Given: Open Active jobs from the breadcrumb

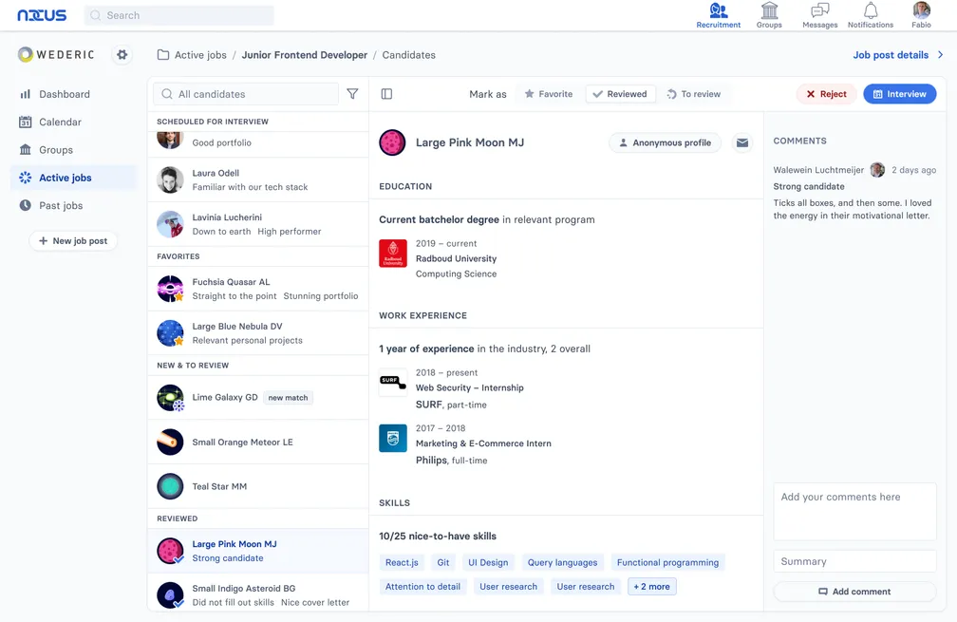Looking at the screenshot, I should tap(199, 55).
